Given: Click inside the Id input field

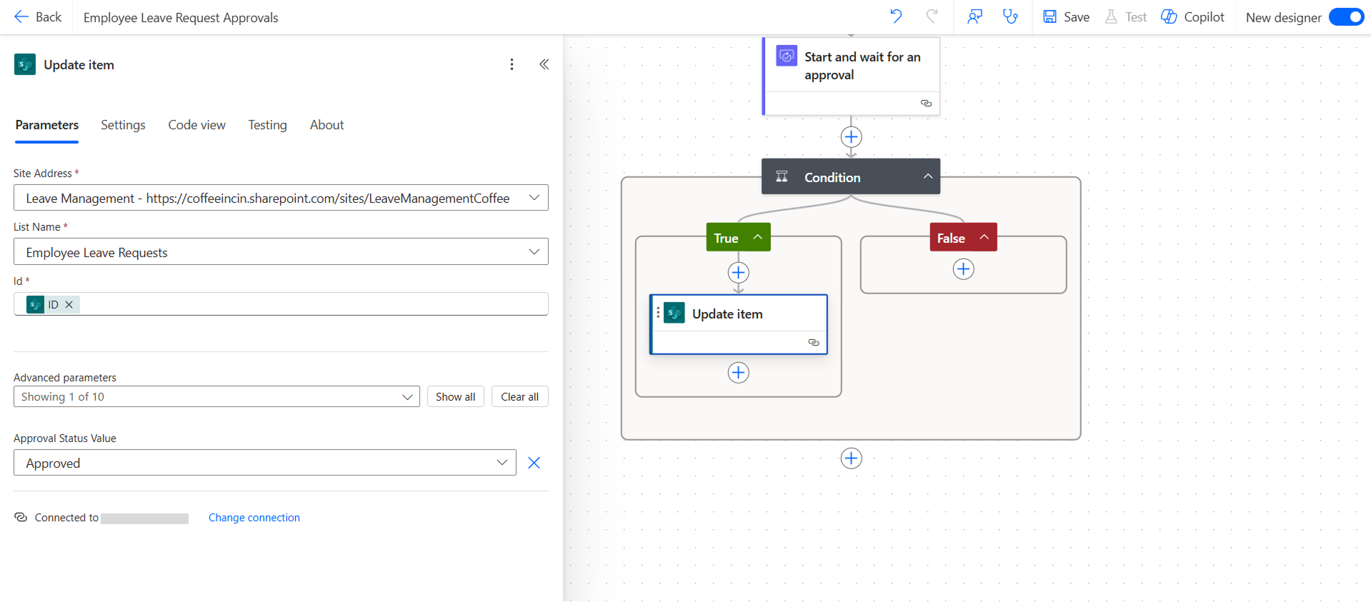Looking at the screenshot, I should 281,304.
